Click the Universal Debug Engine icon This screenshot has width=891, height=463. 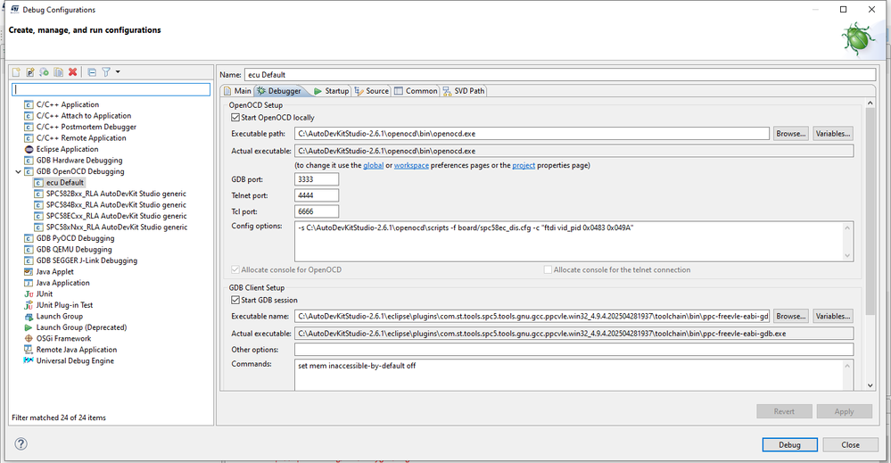coord(29,360)
